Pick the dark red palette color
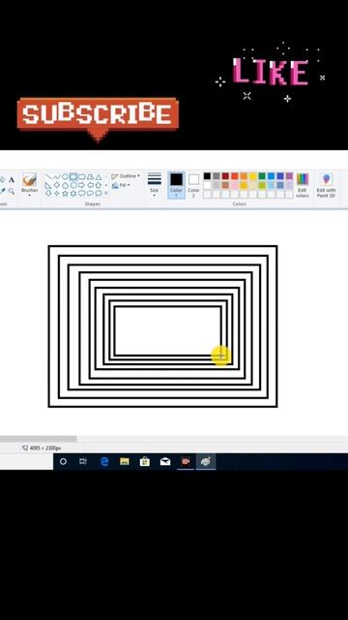This screenshot has width=348, height=620. coord(225,176)
